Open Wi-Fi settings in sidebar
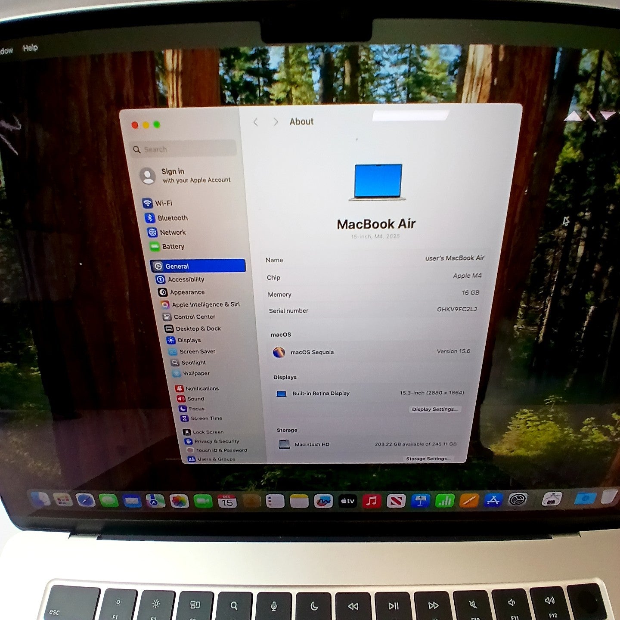 (163, 203)
